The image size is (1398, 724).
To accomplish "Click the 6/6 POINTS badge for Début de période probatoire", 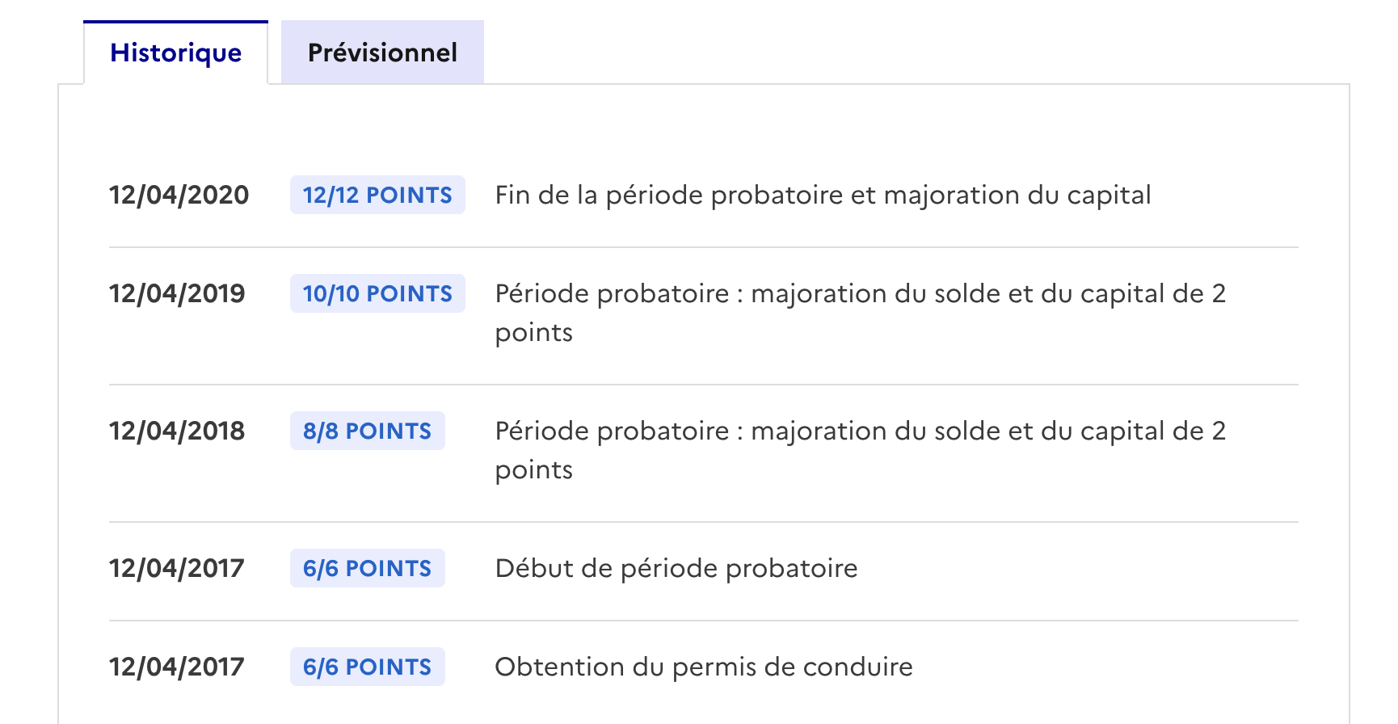I will [x=367, y=568].
